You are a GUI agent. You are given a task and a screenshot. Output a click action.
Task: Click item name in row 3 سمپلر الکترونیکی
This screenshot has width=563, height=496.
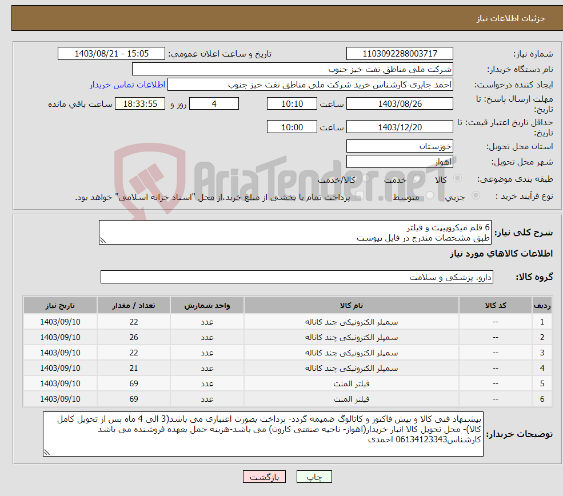(x=351, y=353)
